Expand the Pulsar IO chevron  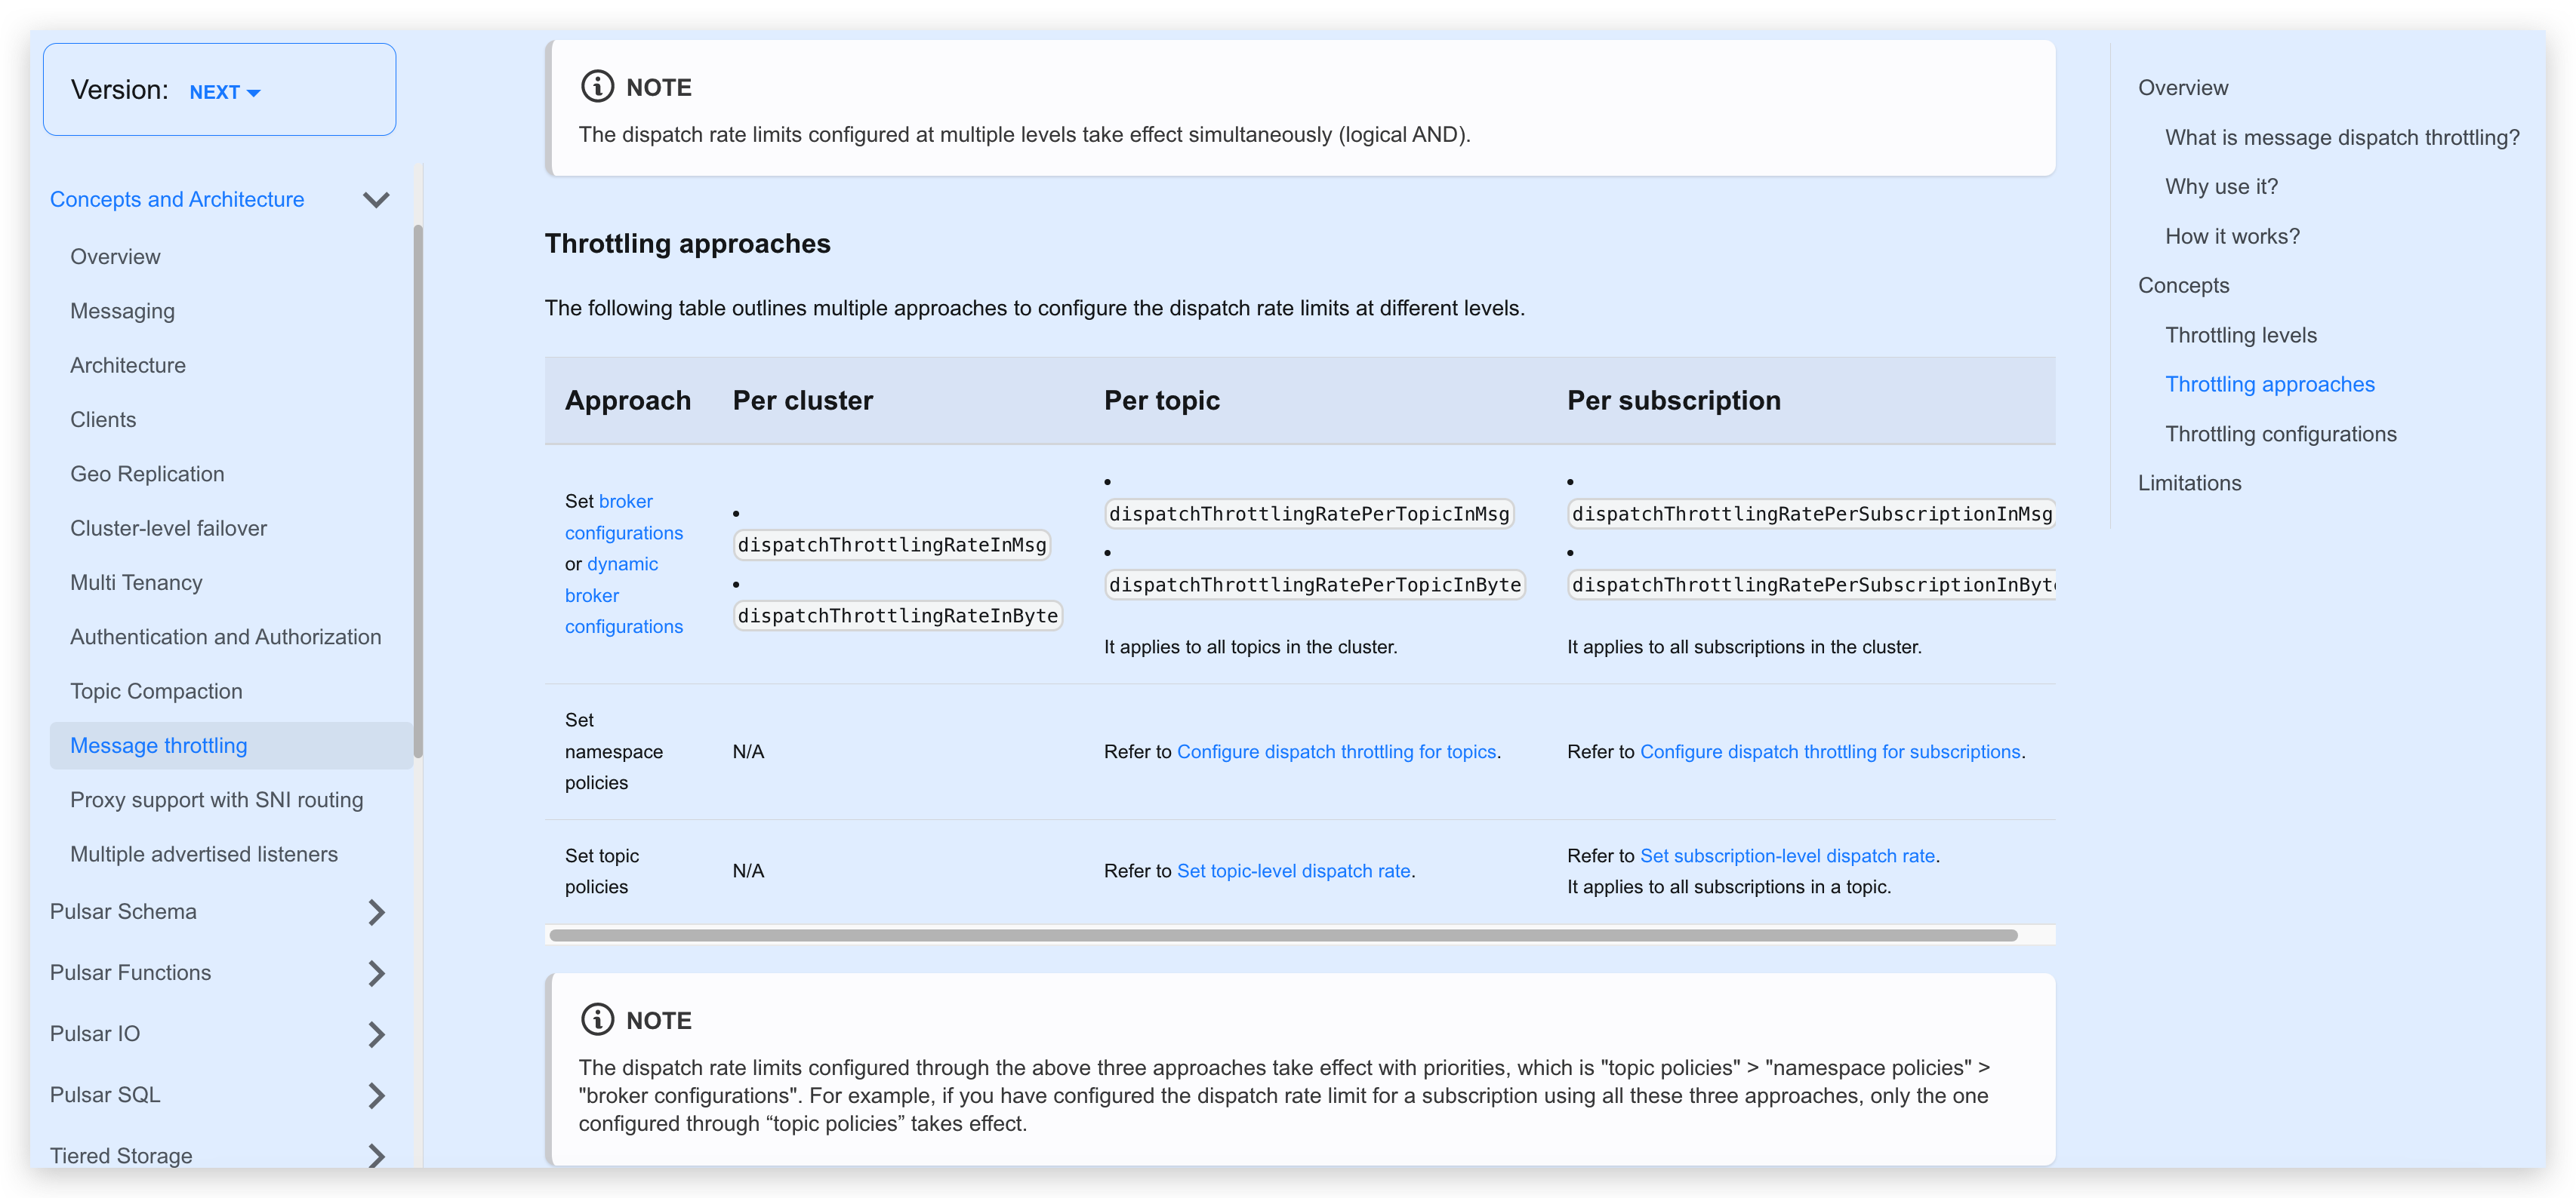point(376,1034)
